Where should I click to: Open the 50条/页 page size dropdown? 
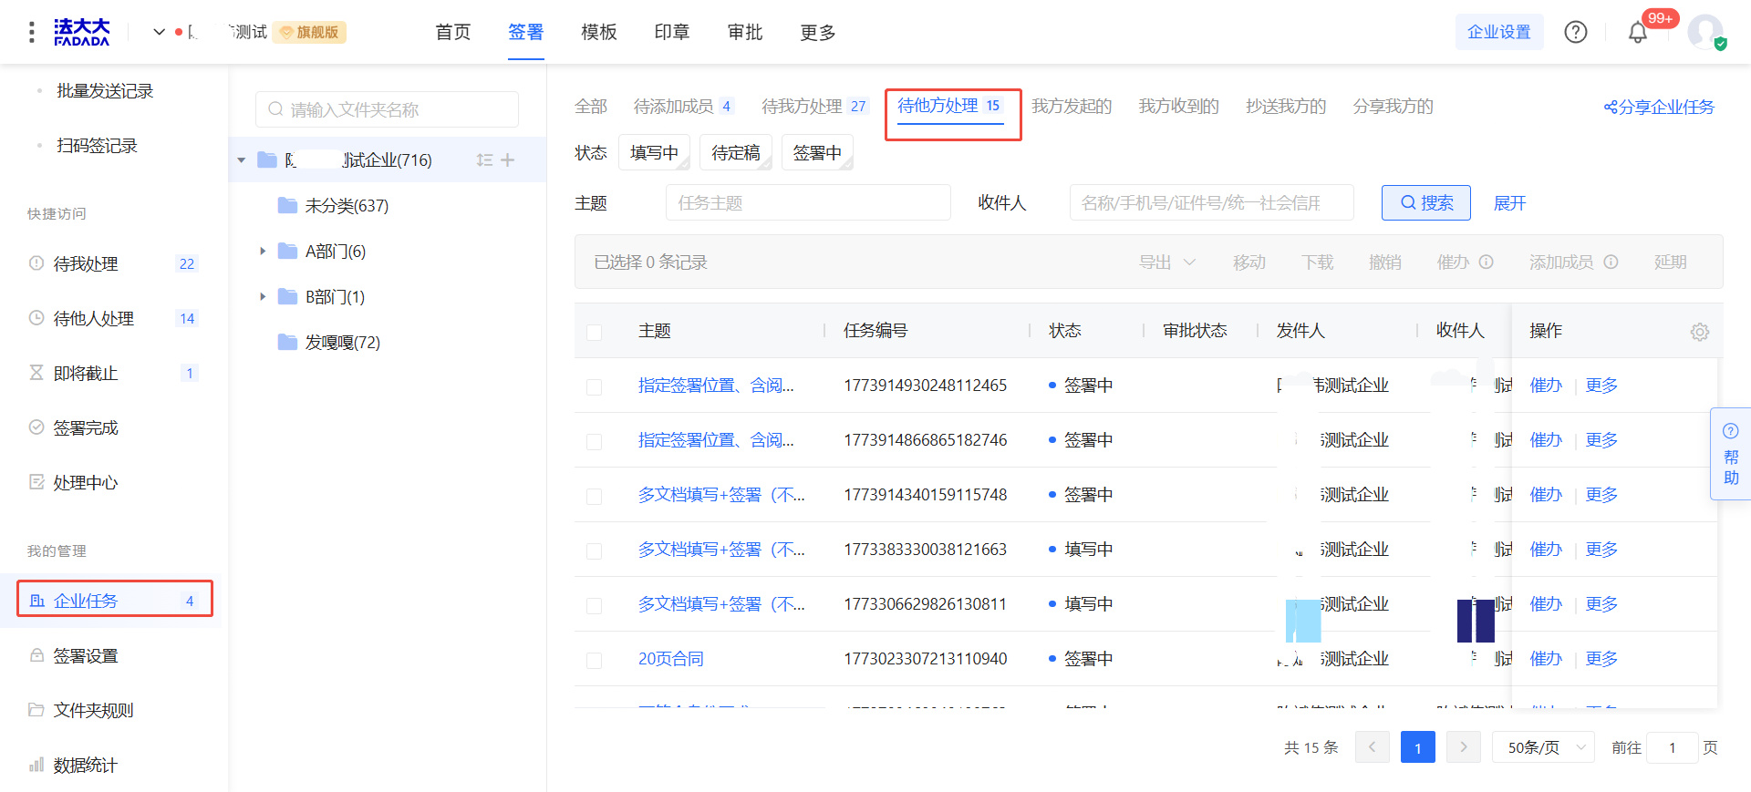pos(1543,747)
